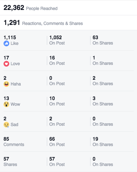137x172 pixels.
Task: Click the 13 Wow reactions count
Action: (x=6, y=98)
